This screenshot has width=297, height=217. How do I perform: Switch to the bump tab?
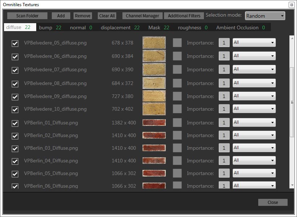pos(50,27)
